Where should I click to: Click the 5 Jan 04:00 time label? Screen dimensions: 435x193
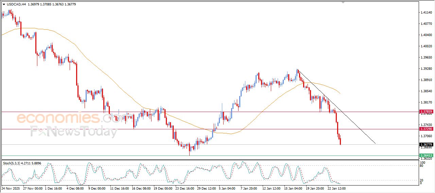pos(227,188)
